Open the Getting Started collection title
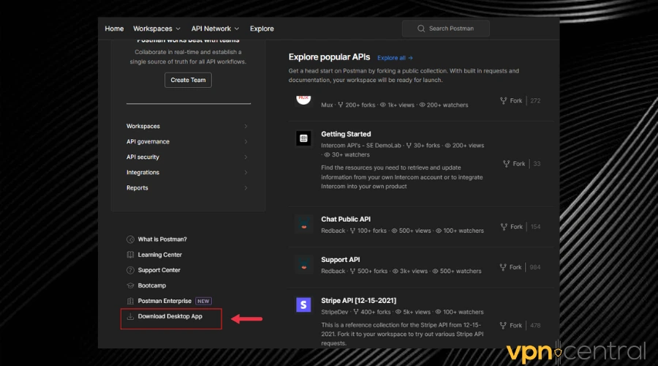 click(346, 134)
